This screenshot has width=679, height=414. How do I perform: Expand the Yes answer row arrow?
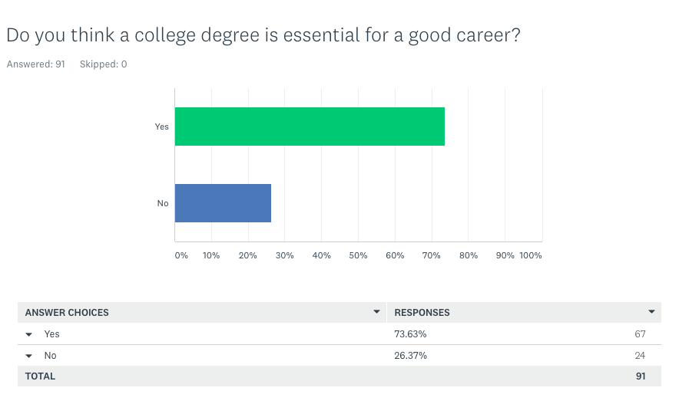pos(29,334)
